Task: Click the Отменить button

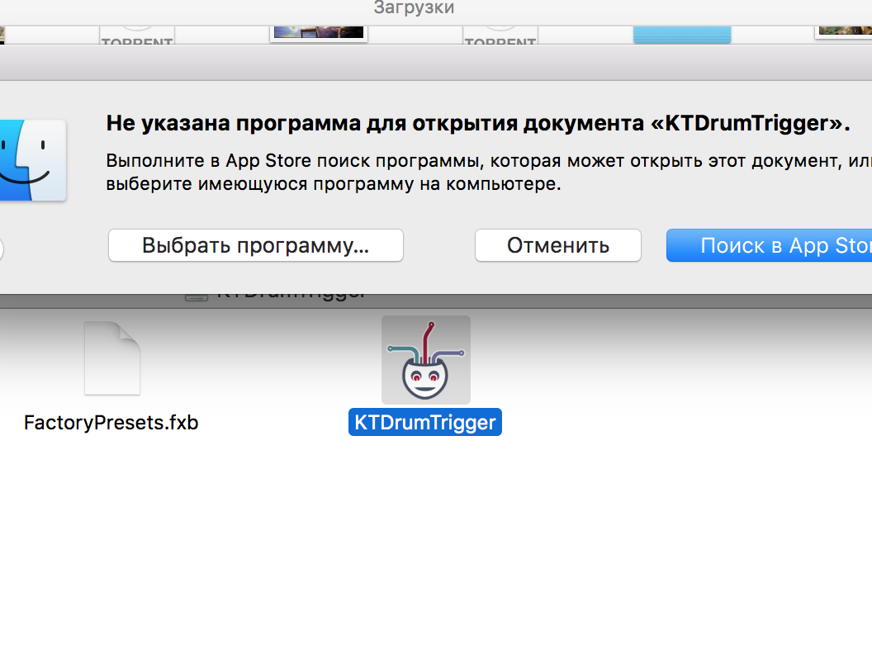Action: (x=557, y=245)
